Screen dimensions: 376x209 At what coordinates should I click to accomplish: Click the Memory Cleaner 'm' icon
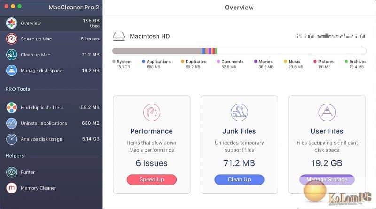coord(11,188)
